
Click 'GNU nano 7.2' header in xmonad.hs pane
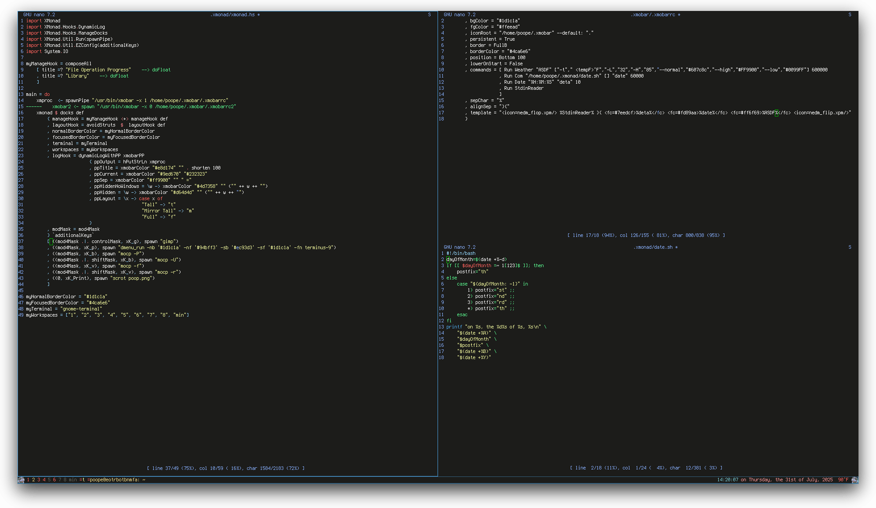pyautogui.click(x=39, y=15)
